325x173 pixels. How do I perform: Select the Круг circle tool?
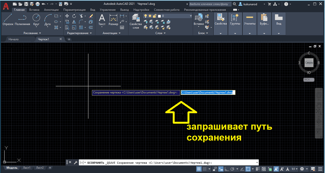tap(36, 19)
